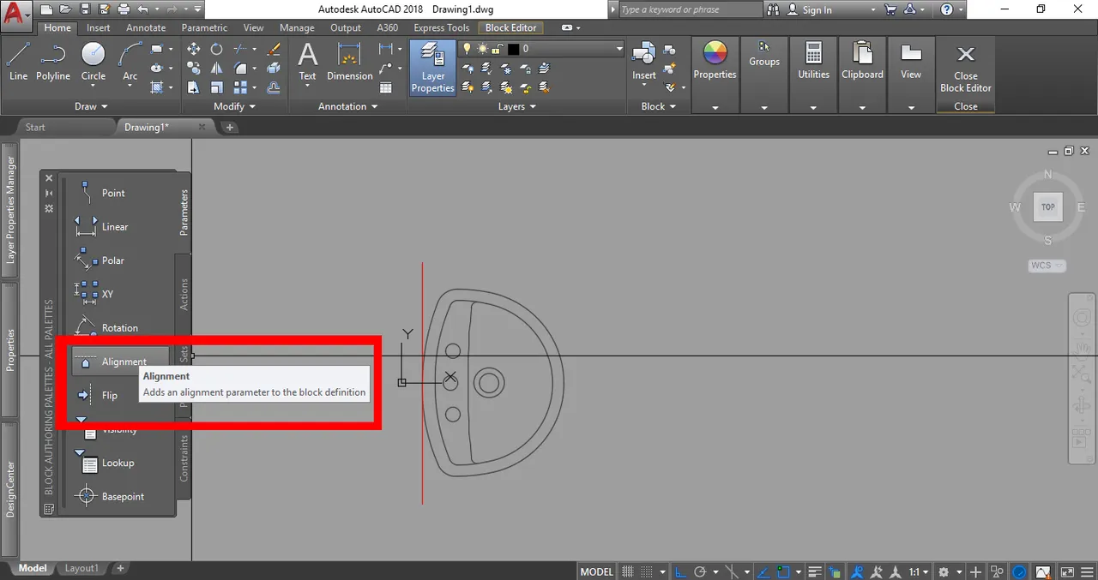1098x580 pixels.
Task: Click the Move tool in Modify panel
Action: (194, 49)
